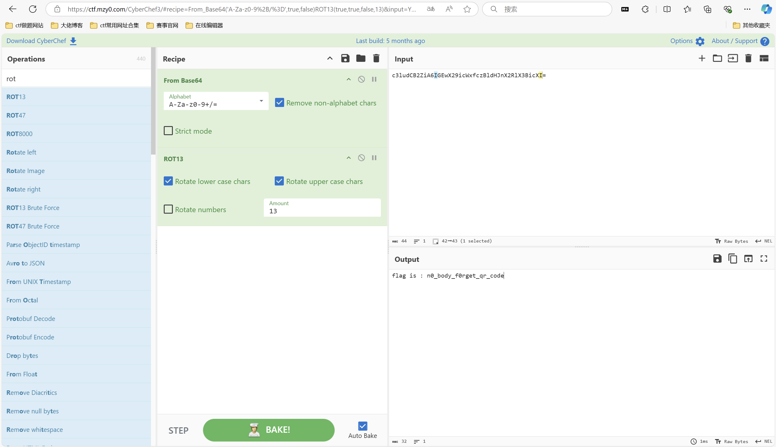Download CyberChef via the link
The height and width of the screenshot is (447, 776).
point(42,41)
